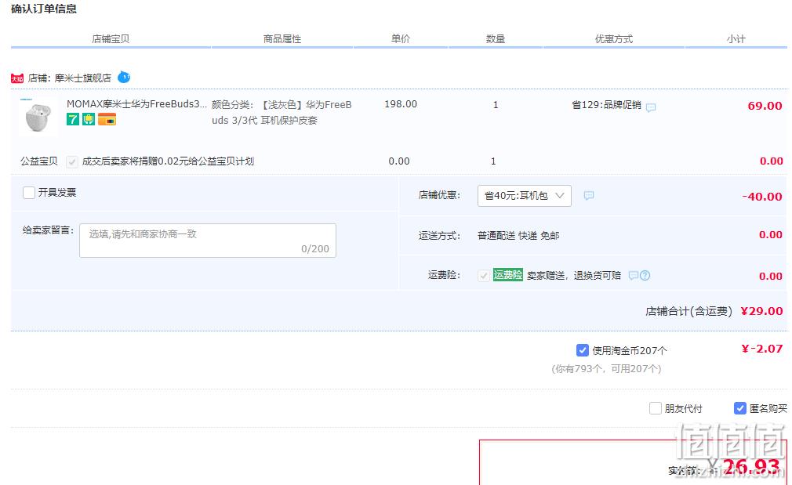Click the 普通配送 快递 免邮 shipping text
Viewport: 792px width, 485px height.
click(518, 236)
